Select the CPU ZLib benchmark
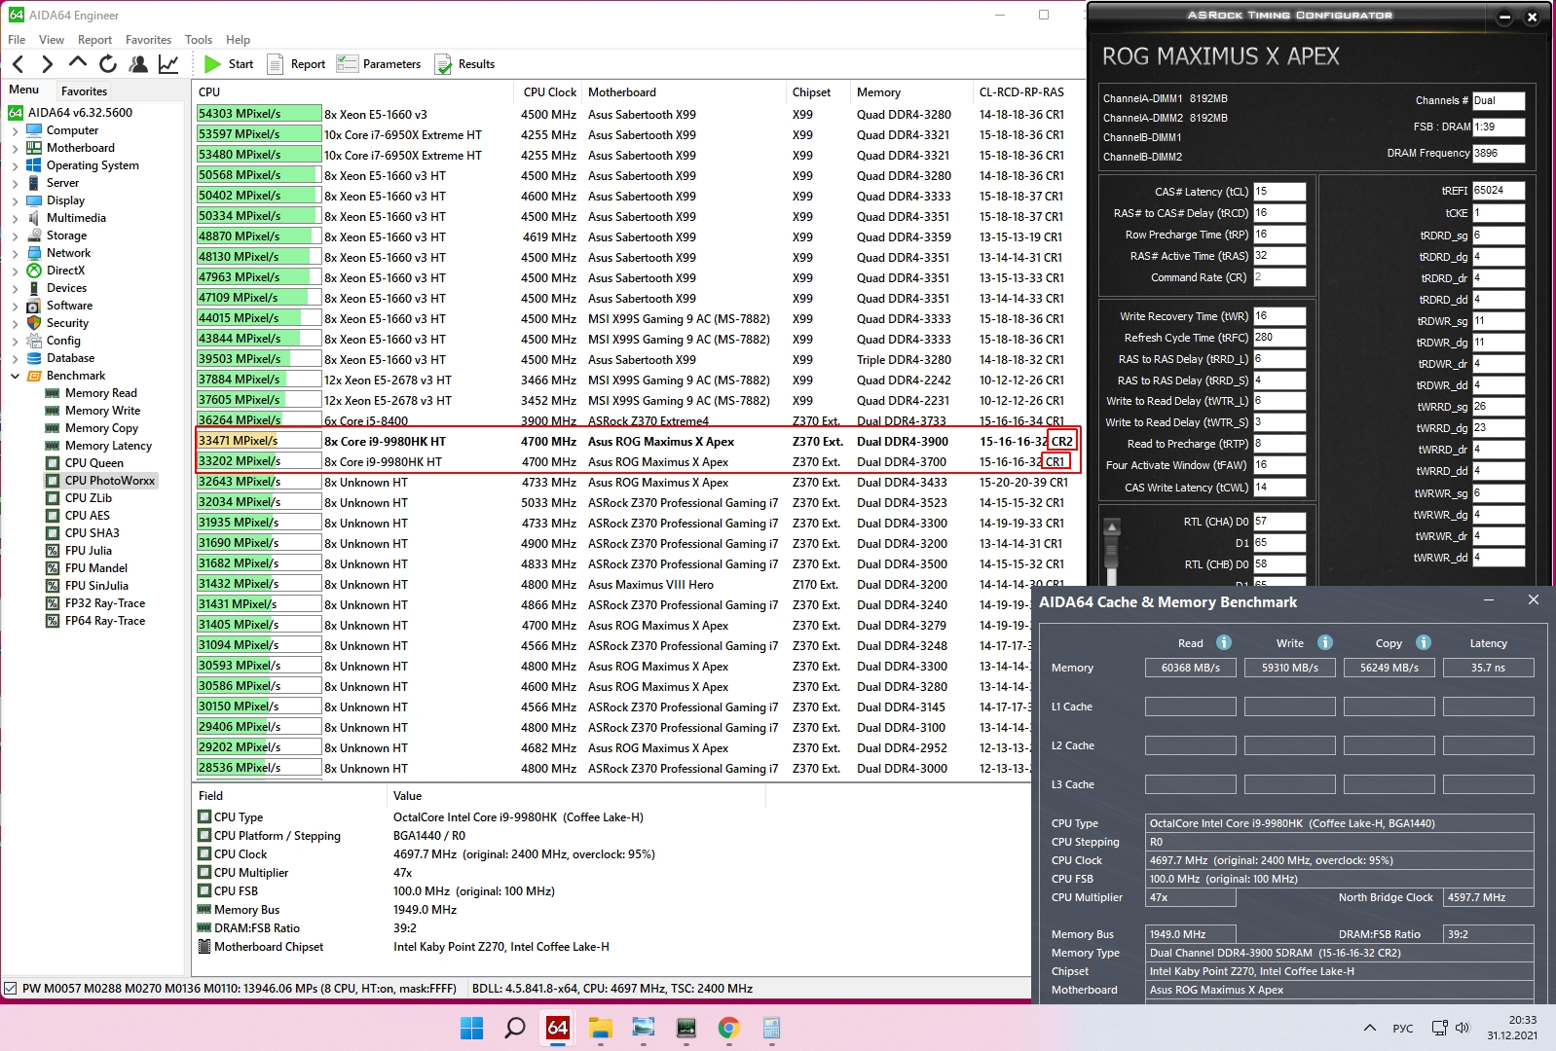This screenshot has height=1051, width=1556. click(88, 498)
